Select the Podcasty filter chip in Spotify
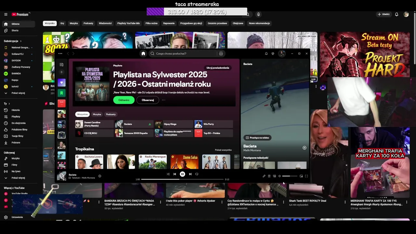This screenshot has height=234, width=416. point(111,114)
